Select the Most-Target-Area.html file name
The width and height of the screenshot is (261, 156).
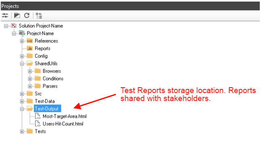tap(65, 116)
